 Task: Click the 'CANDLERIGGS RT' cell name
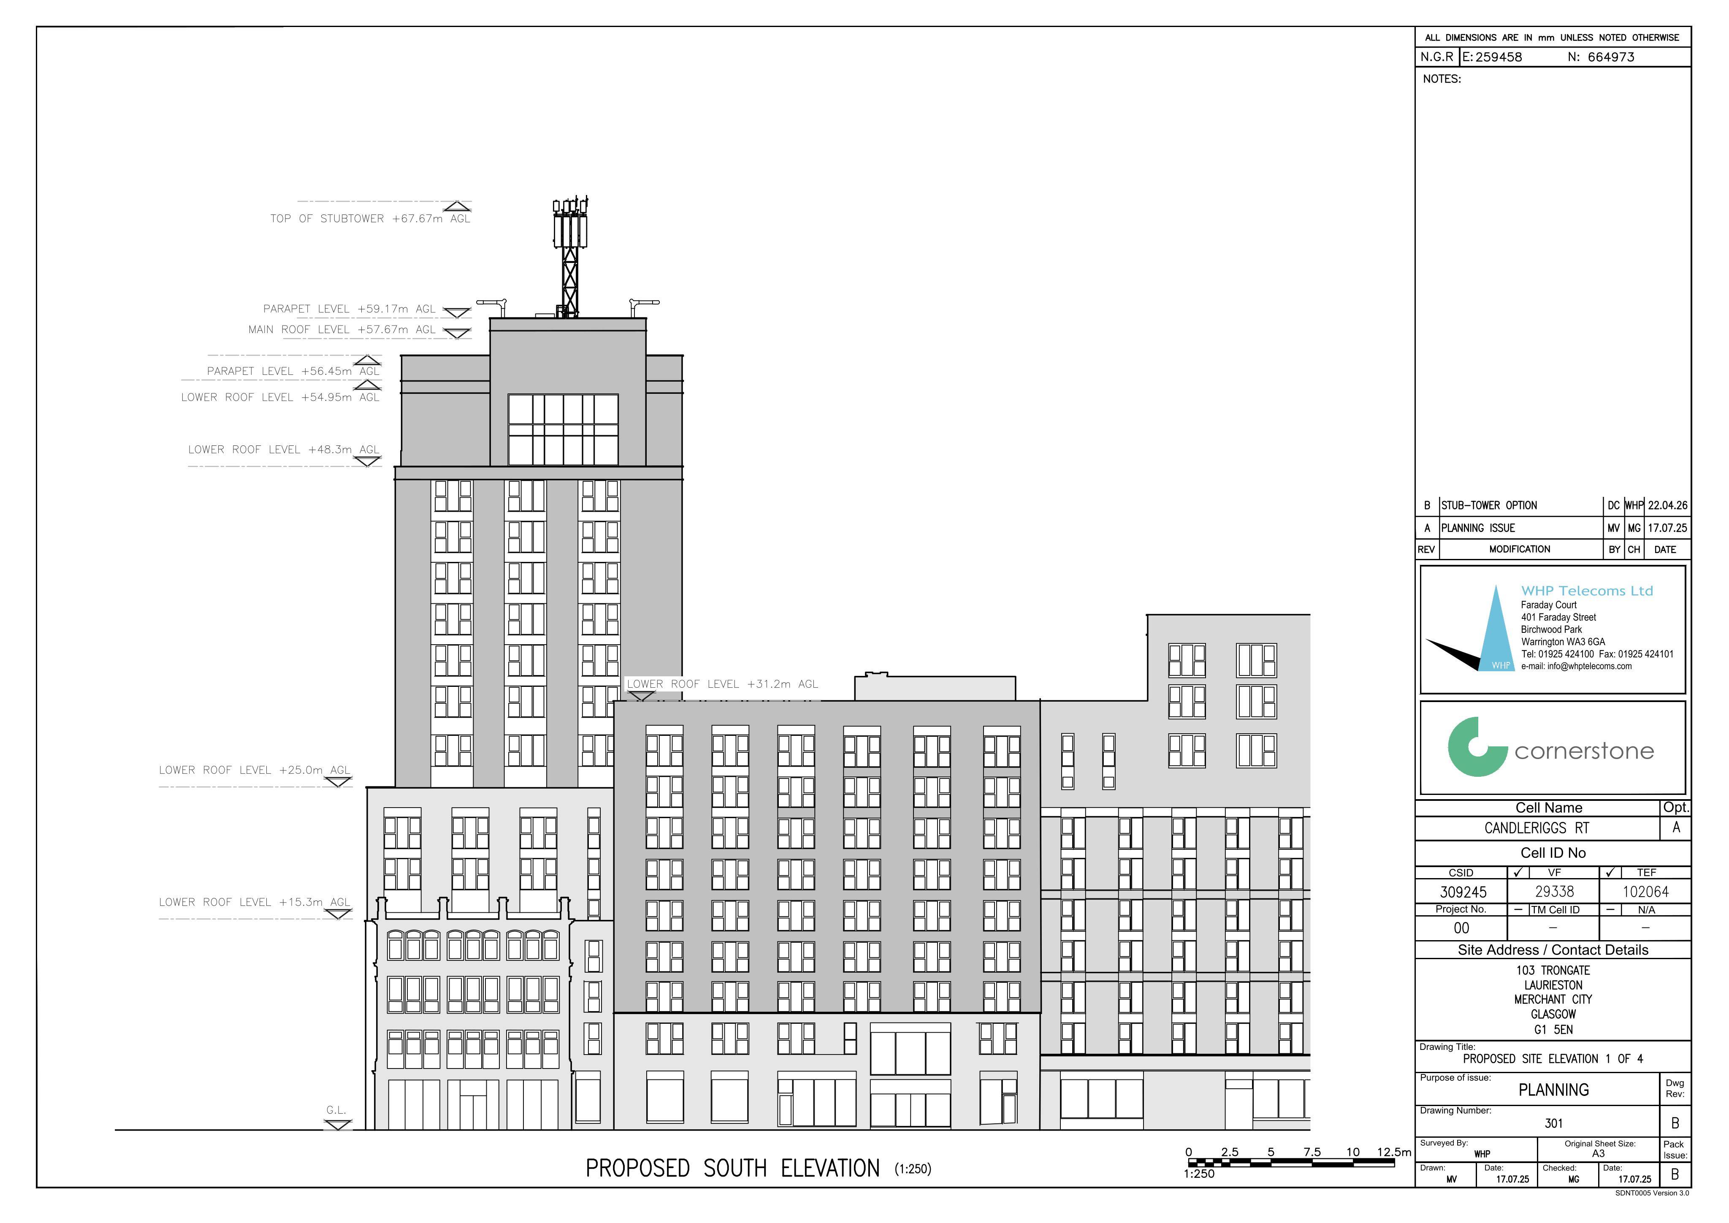coord(1536,828)
